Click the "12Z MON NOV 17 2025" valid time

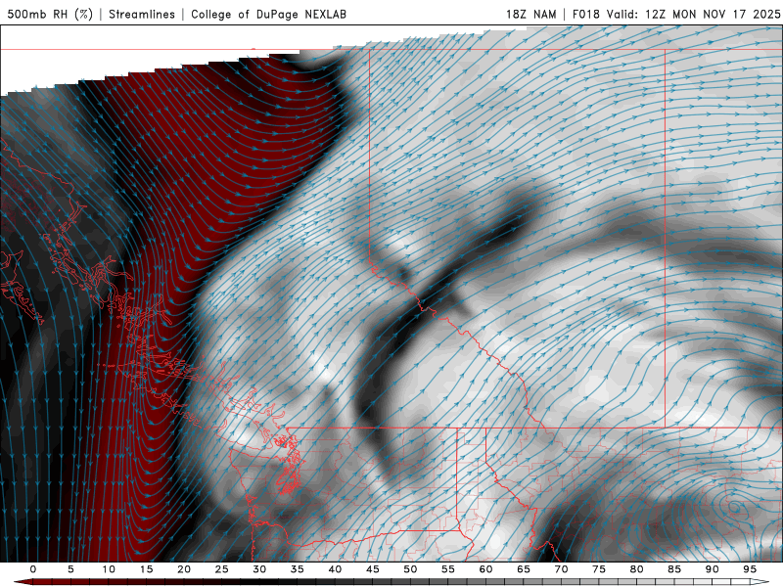pyautogui.click(x=713, y=14)
